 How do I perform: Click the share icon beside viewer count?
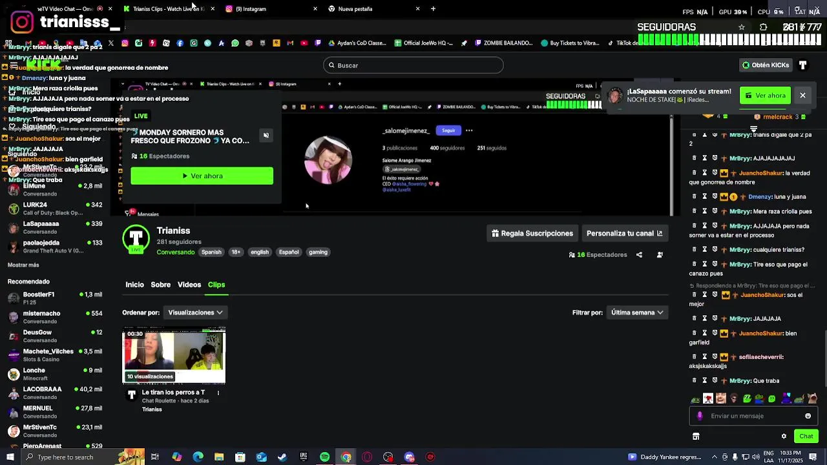click(639, 255)
